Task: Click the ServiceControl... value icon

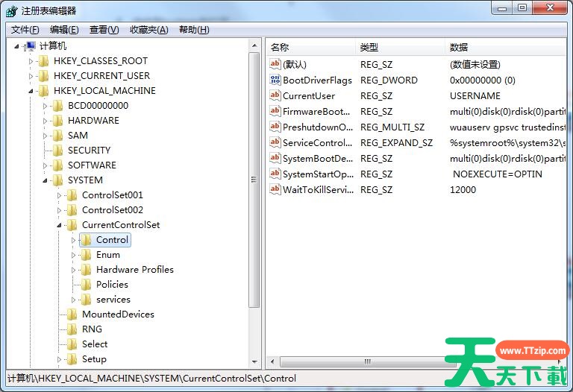Action: pos(275,142)
